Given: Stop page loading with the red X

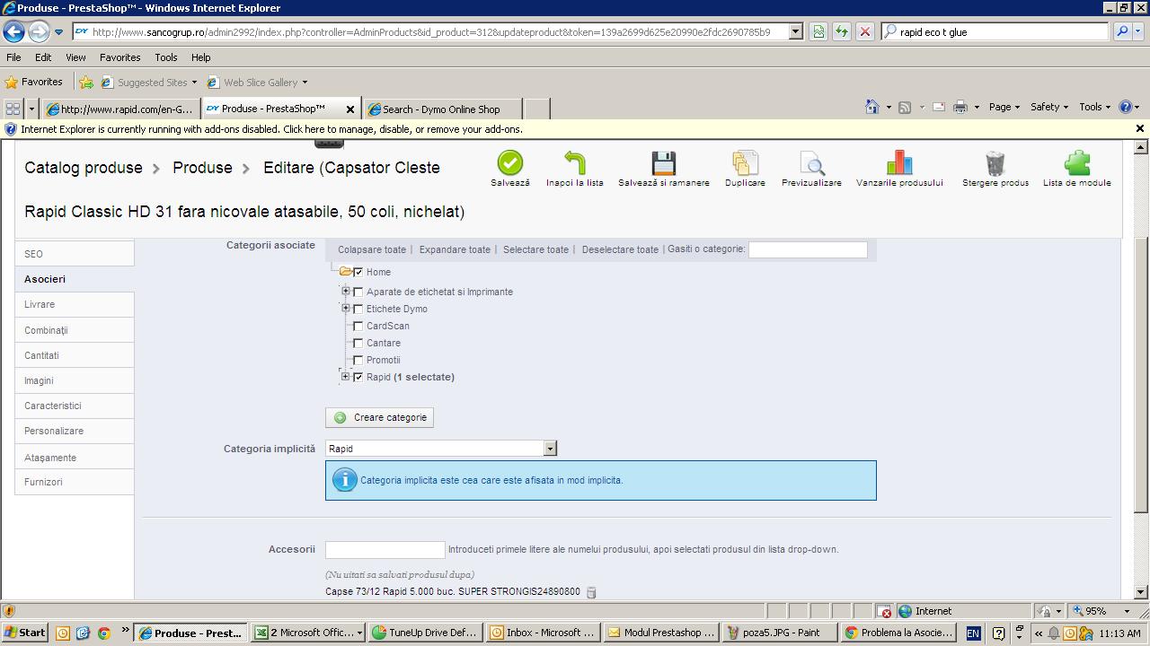Looking at the screenshot, I should click(864, 31).
